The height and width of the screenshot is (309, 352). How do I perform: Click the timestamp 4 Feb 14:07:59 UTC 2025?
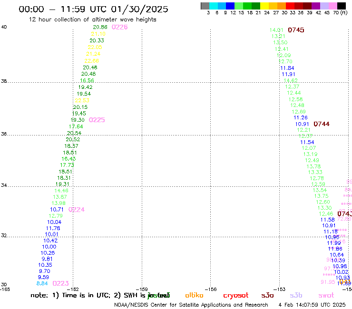point(312,305)
